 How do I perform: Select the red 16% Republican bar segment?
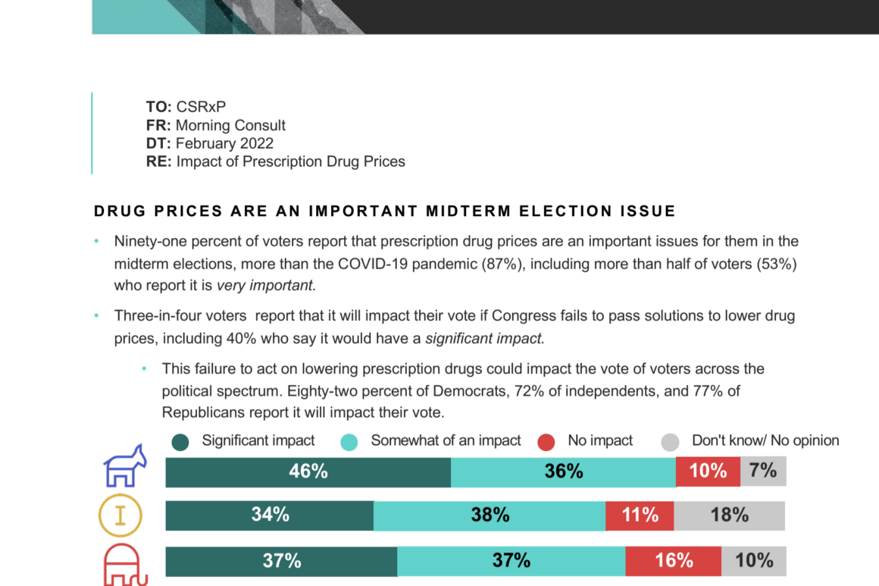pos(673,561)
